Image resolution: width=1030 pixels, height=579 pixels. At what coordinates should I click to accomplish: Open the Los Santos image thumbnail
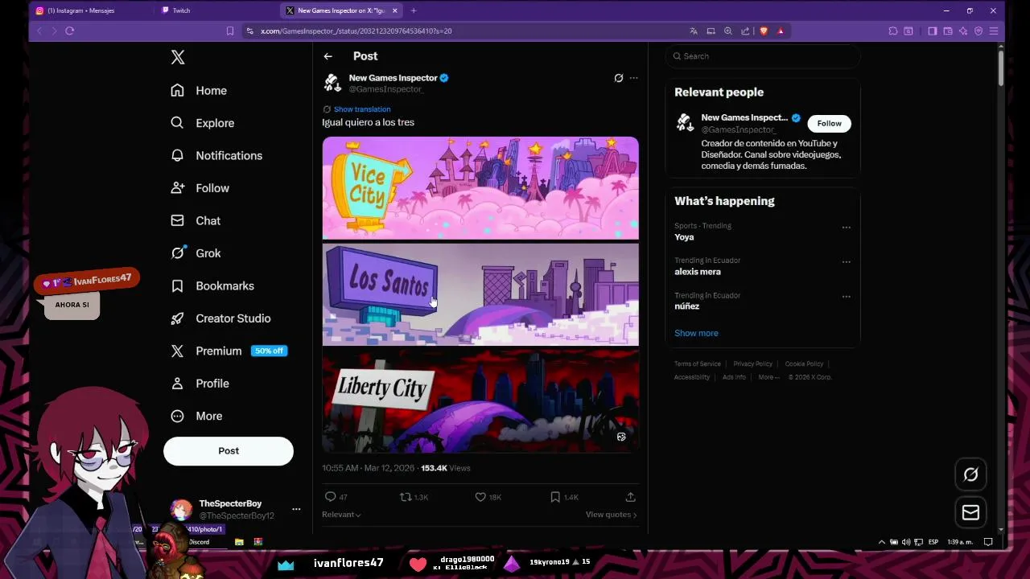(480, 294)
